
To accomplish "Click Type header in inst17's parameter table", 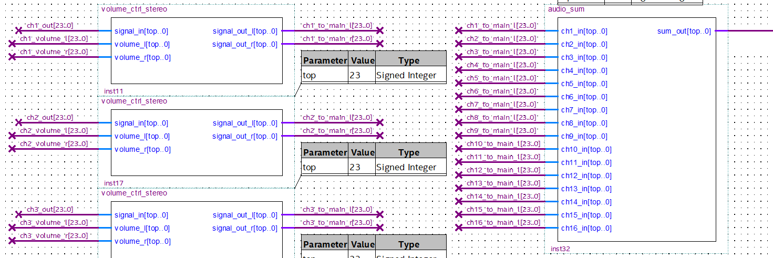I will tap(409, 152).
